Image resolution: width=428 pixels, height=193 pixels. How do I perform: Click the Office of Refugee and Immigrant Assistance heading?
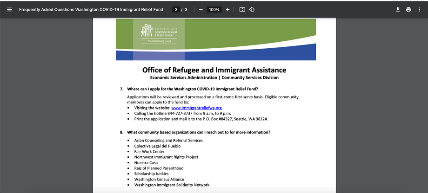214,70
